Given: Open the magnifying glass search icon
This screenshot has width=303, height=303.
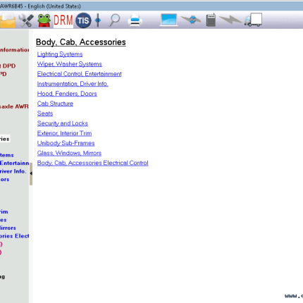Looking at the screenshot, I should pos(115,20).
